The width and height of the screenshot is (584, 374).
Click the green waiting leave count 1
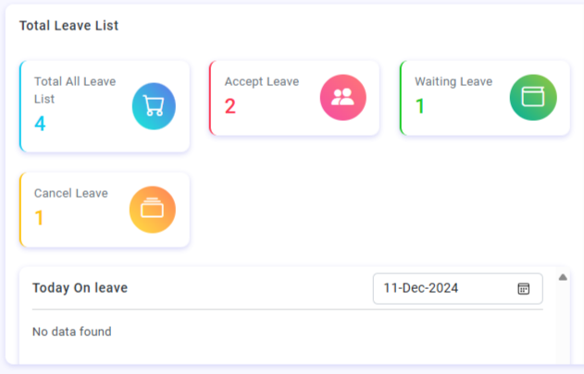(x=420, y=106)
